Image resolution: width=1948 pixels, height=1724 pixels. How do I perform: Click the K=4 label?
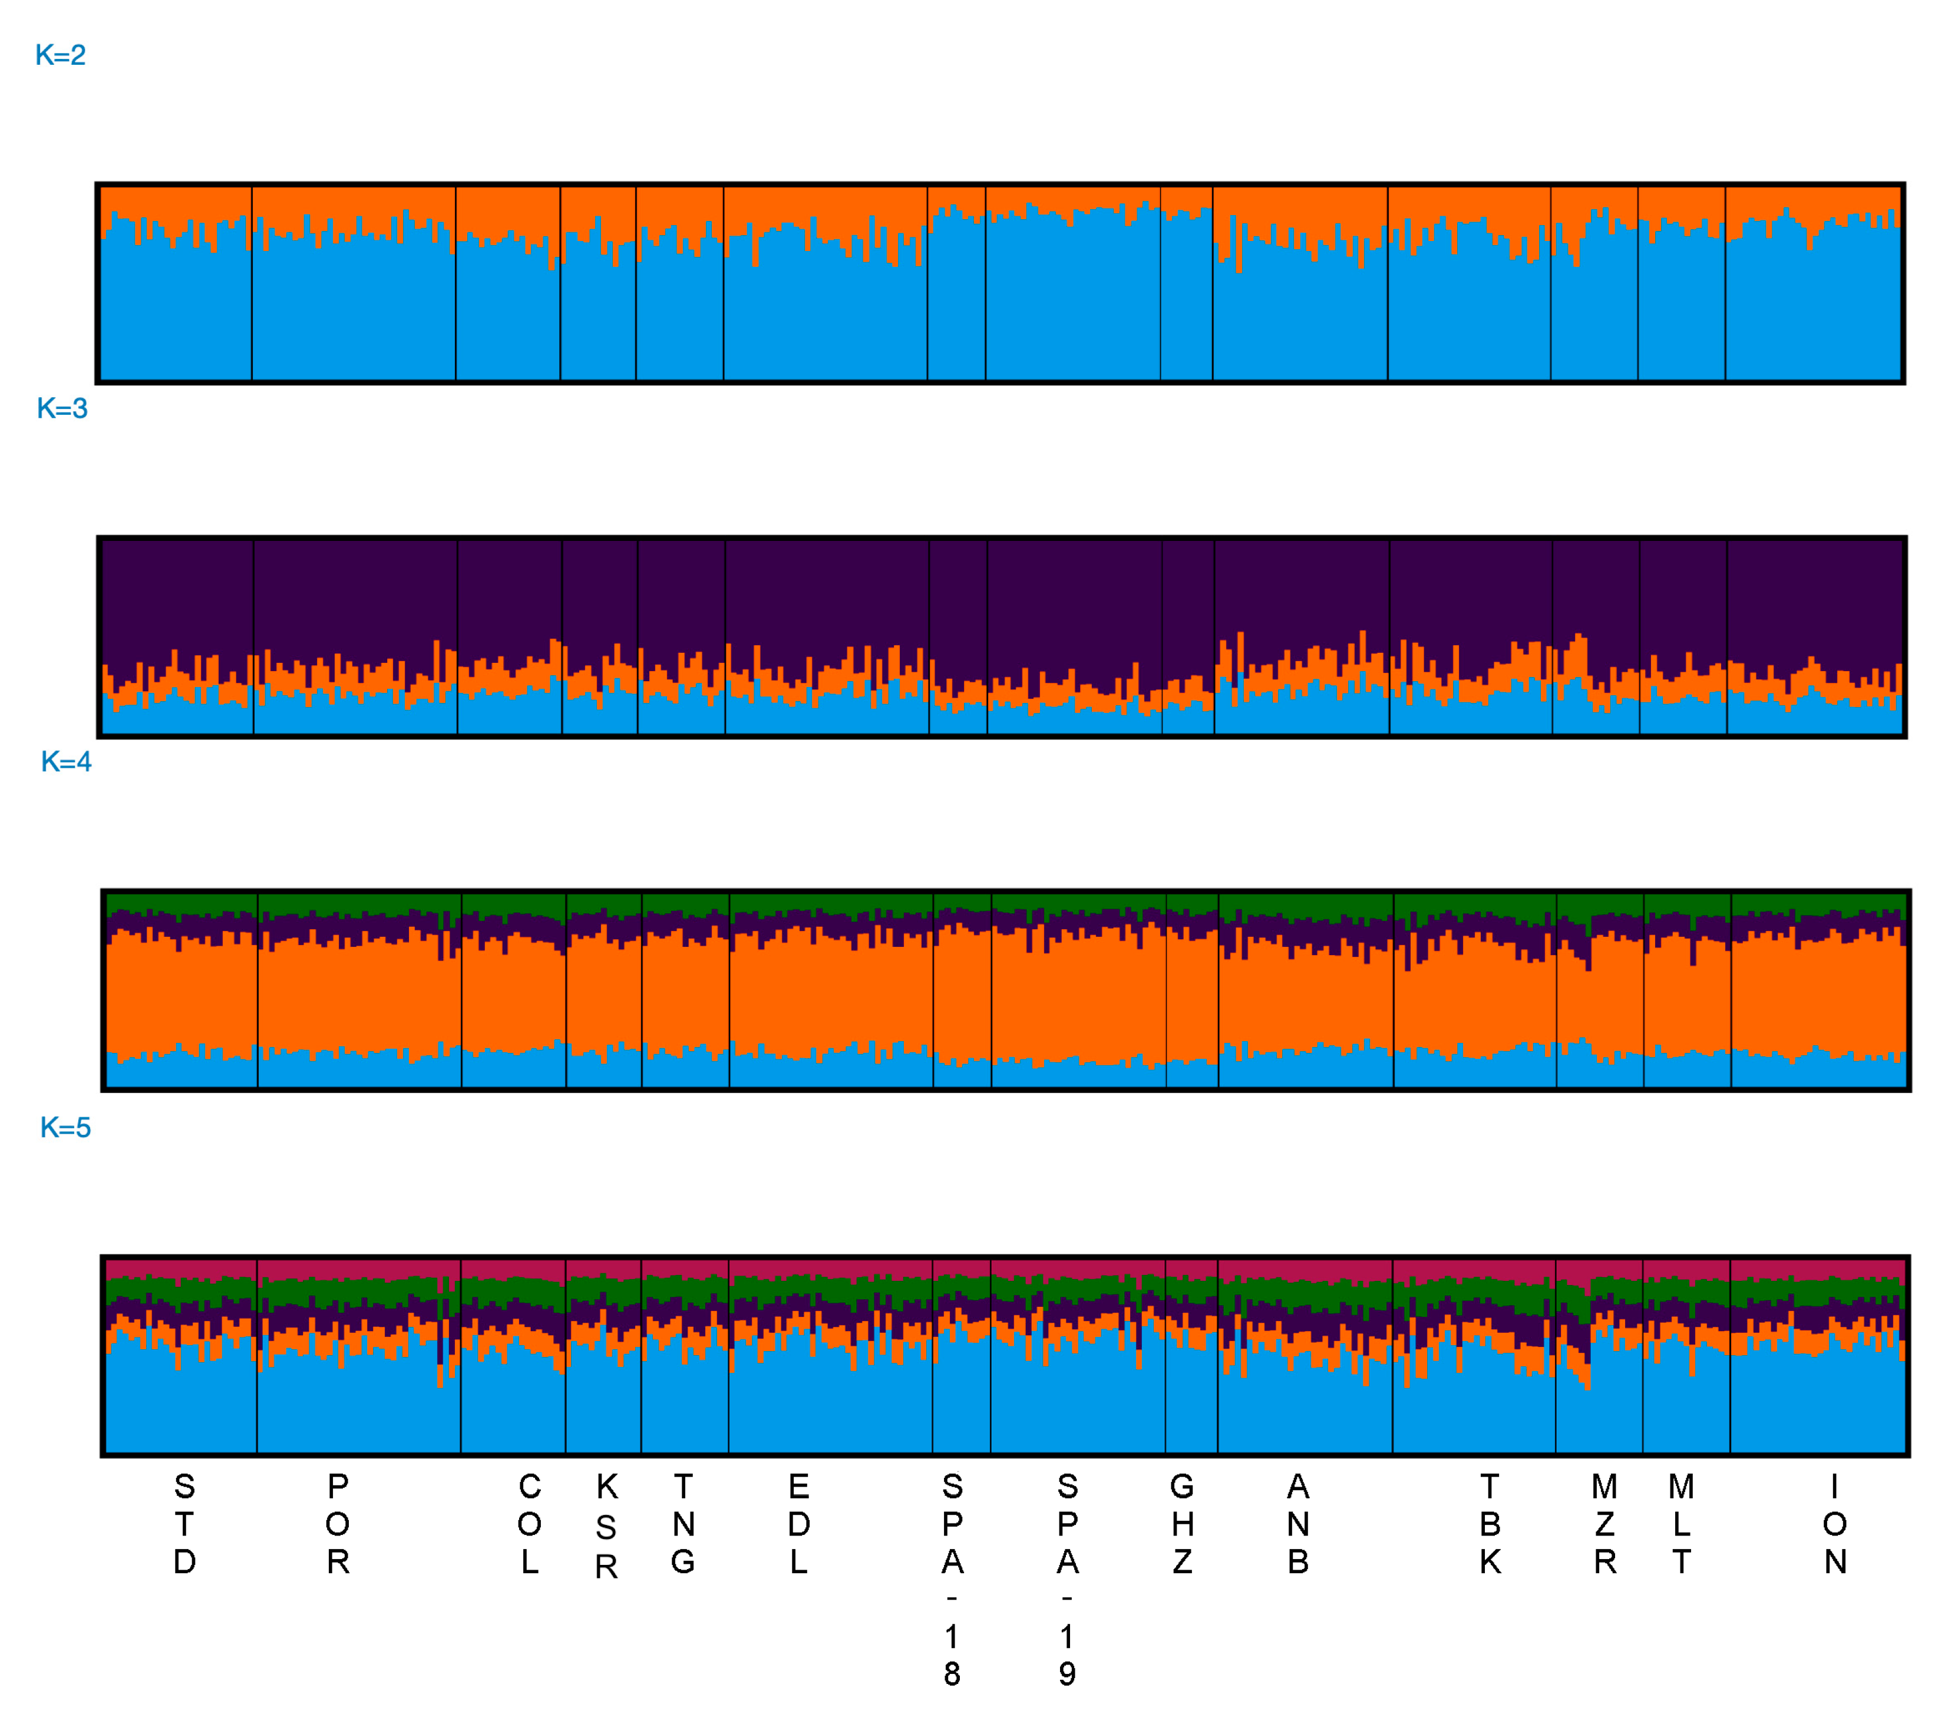click(66, 762)
